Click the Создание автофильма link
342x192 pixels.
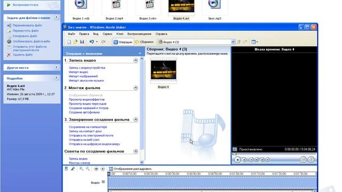click(84, 113)
